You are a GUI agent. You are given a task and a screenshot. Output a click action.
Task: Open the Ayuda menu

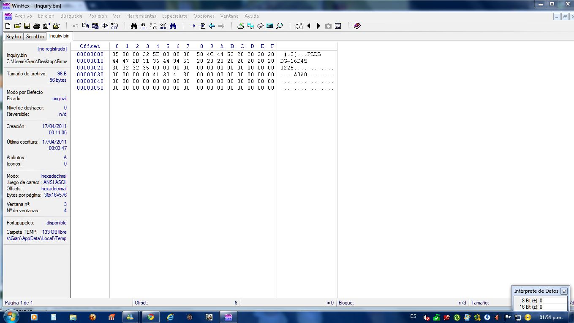click(252, 16)
